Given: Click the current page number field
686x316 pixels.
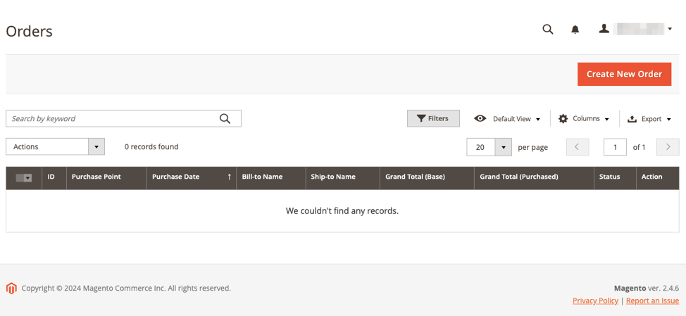Looking at the screenshot, I should click(x=615, y=147).
